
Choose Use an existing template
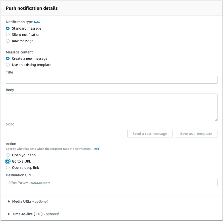pyautogui.click(x=8, y=65)
